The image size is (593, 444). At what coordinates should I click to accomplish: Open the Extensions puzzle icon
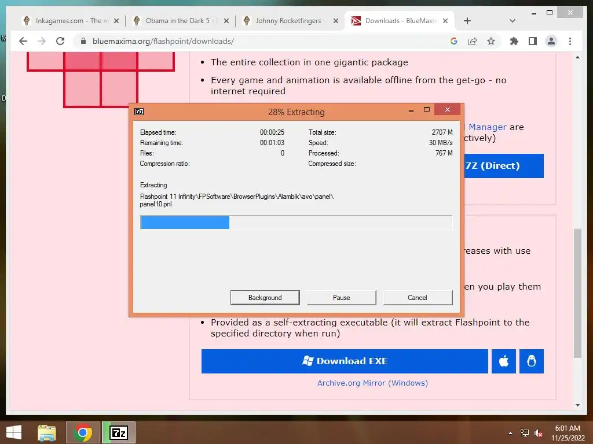click(514, 41)
